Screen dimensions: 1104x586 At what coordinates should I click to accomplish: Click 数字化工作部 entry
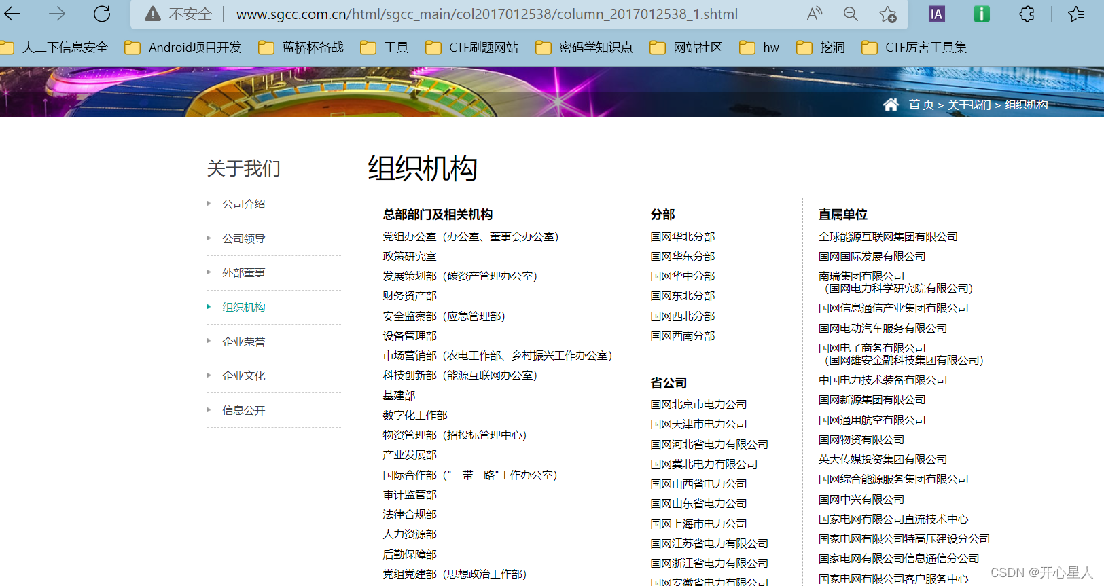pos(415,415)
